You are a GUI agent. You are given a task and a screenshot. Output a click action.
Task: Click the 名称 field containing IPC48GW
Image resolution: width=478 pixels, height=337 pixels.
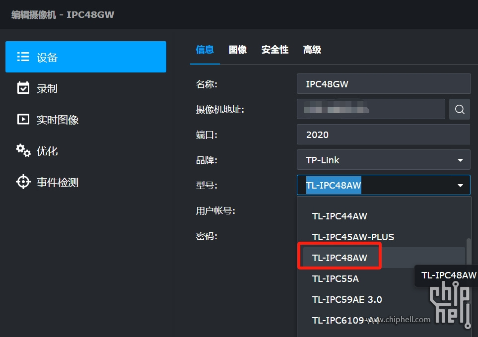click(384, 84)
